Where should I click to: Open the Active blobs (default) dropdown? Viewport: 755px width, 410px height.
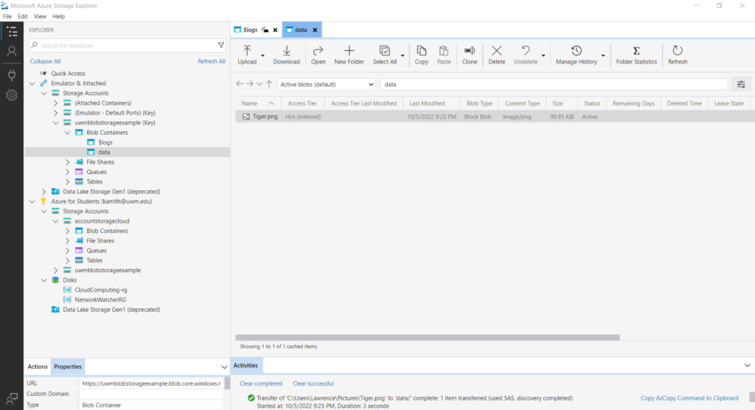(x=327, y=84)
